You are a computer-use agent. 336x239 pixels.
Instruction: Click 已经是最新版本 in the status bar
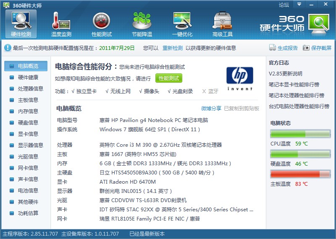pos(147,234)
